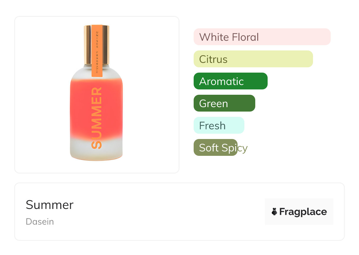Image resolution: width=359 pixels, height=255 pixels.
Task: Click the orange Unisex Fragrance label strip
Action: [x=97, y=51]
